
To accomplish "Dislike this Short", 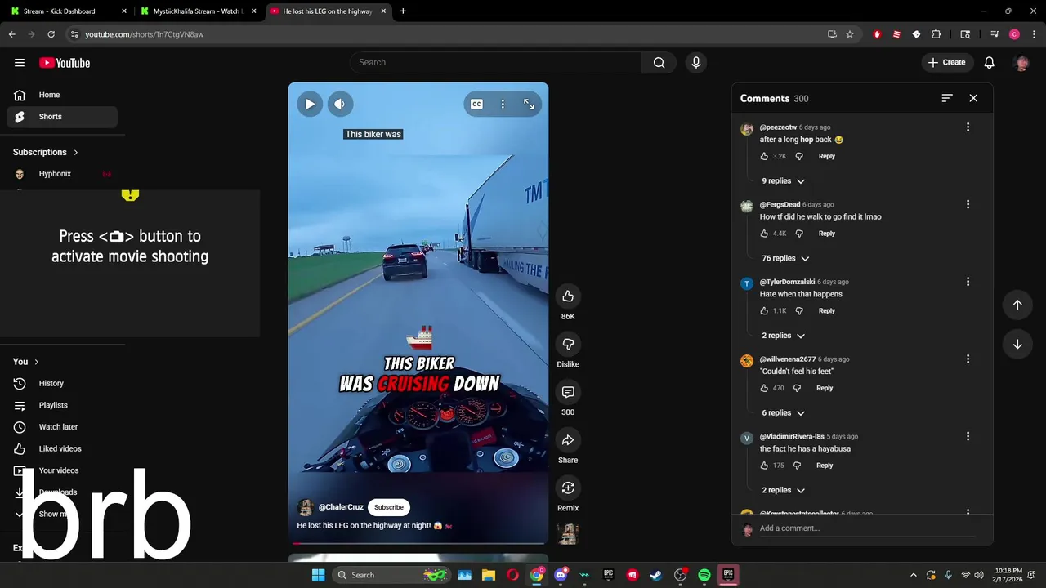I will (x=568, y=344).
